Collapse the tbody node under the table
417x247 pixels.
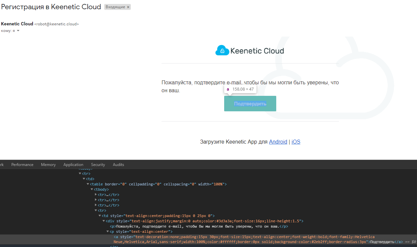92,189
